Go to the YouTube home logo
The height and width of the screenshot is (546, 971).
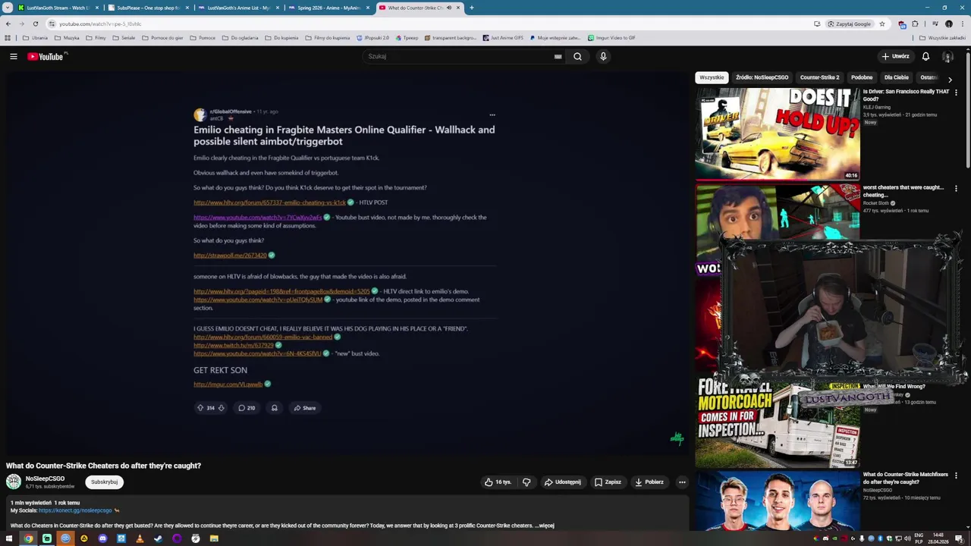click(x=46, y=56)
